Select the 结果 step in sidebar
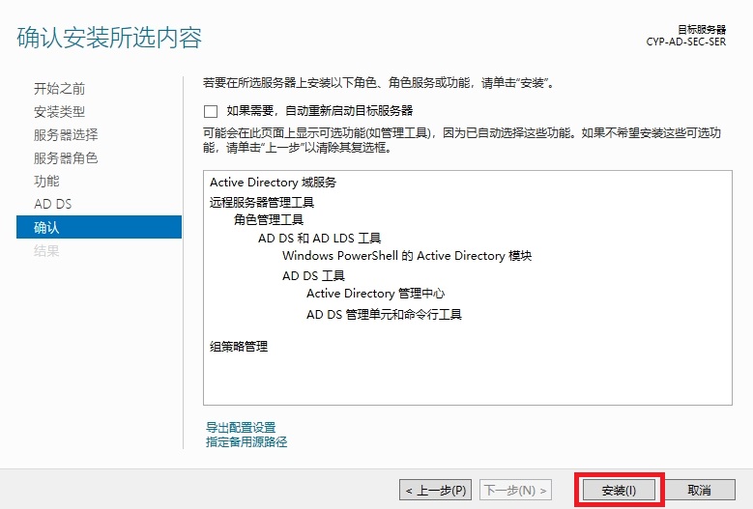Viewport: 753px width, 509px height. (46, 250)
